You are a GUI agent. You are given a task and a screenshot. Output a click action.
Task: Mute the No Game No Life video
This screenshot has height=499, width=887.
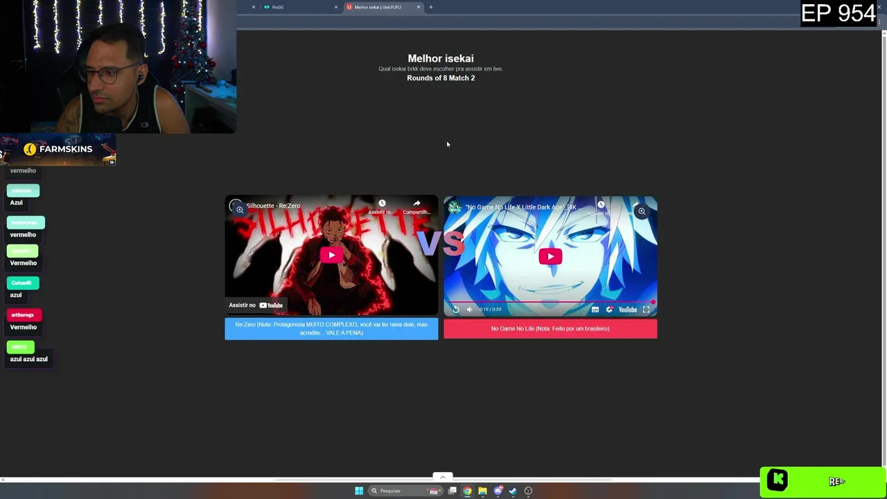coord(469,310)
